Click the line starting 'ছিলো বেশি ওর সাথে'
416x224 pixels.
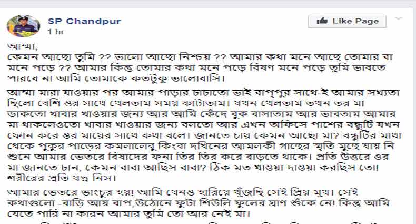click(186, 103)
